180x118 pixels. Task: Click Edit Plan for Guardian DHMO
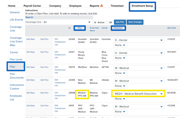click(x=45, y=39)
